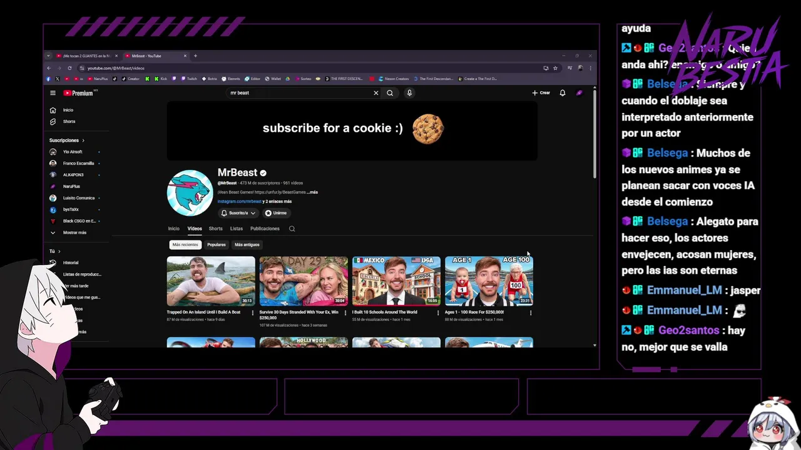
Task: Open the Historial entry in sidebar
Action: [x=71, y=262]
